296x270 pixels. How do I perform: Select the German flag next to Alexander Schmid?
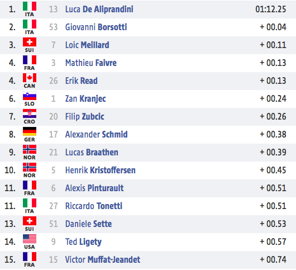tap(30, 131)
